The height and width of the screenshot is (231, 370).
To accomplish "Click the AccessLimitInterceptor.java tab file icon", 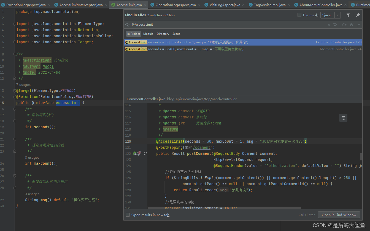I will [x=56, y=5].
